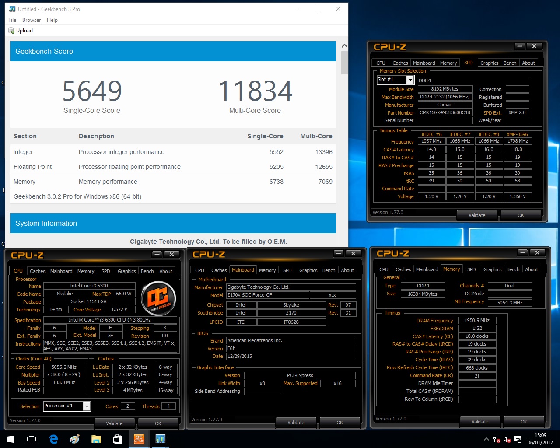The image size is (560, 448).
Task: Open About tab in Mainboard window
Action: pos(347,270)
